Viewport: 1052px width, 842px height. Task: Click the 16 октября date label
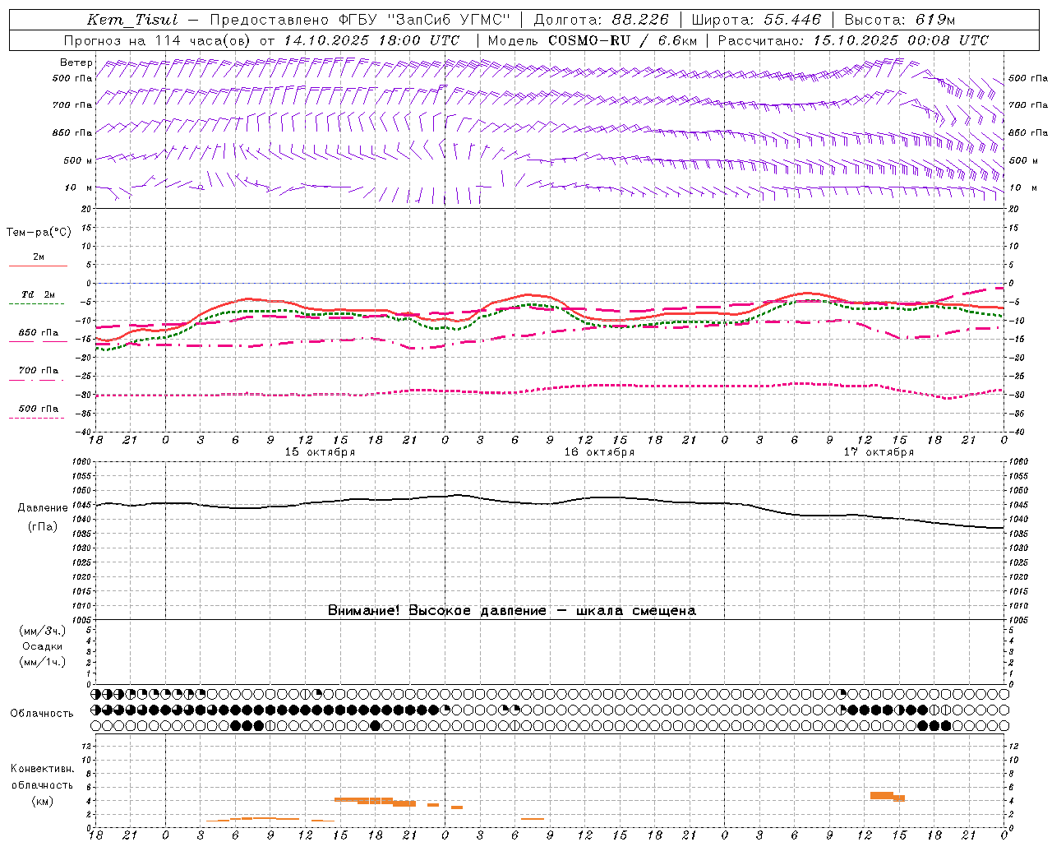point(599,452)
